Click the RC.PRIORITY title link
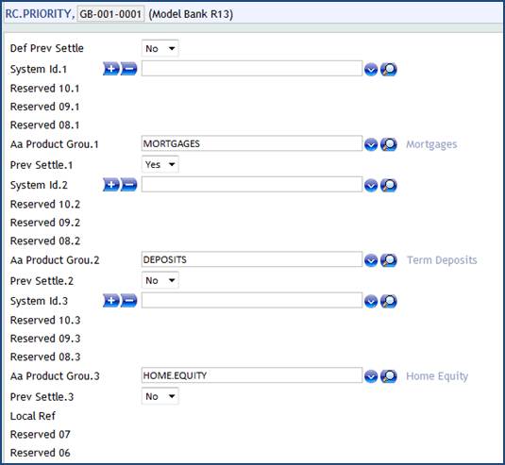505x465 pixels. tap(38, 14)
